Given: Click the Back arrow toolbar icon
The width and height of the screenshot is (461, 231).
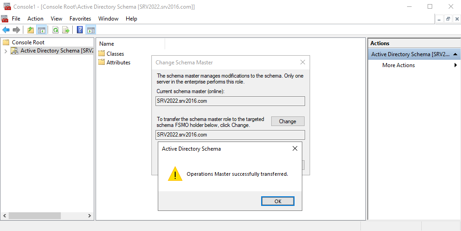Looking at the screenshot, I should click(x=6, y=30).
